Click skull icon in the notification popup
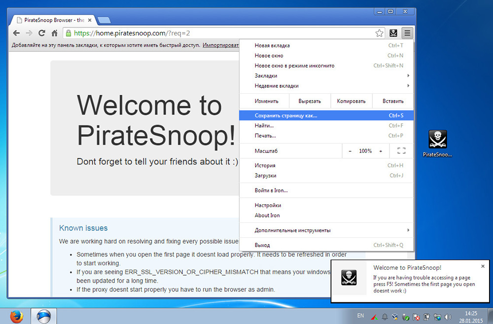This screenshot has height=324, width=493. (349, 278)
